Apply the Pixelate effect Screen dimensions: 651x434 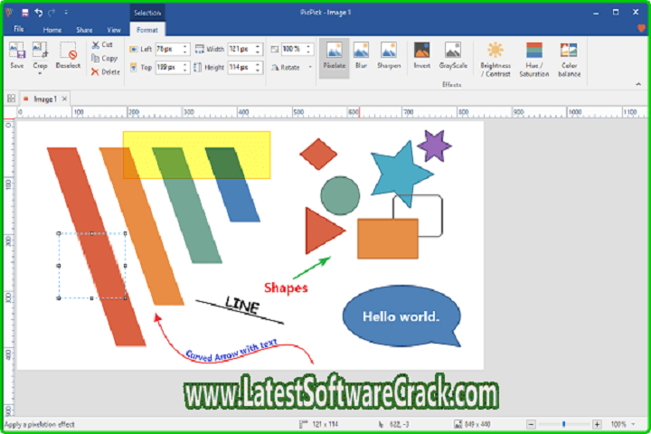334,54
